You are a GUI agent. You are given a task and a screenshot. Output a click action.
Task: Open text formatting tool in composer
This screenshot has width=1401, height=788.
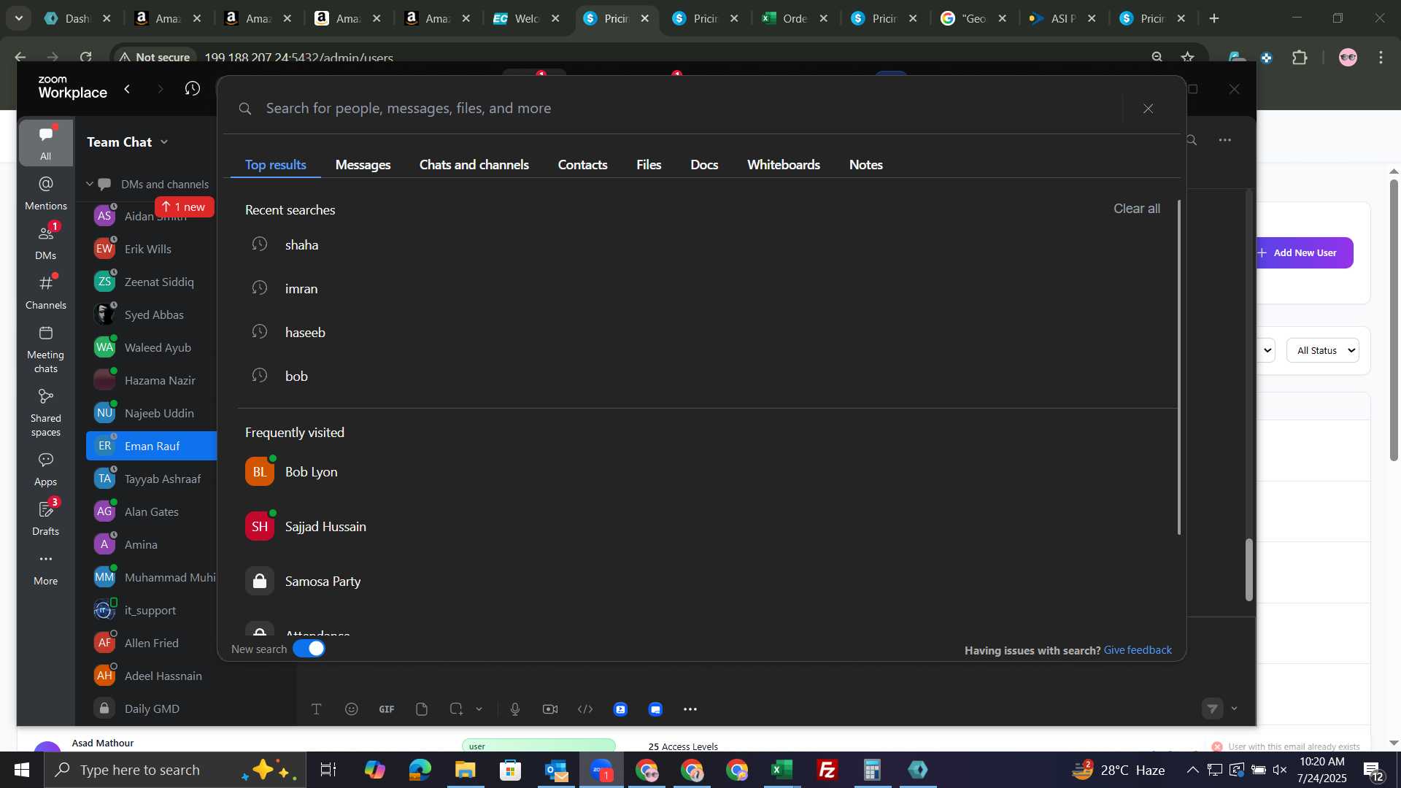click(317, 709)
